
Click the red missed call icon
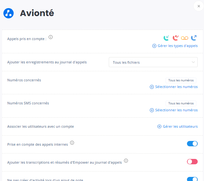176,38
